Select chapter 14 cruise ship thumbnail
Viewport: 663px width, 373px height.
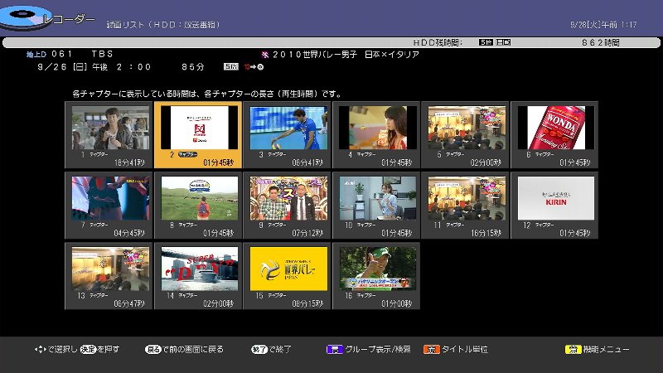tap(198, 268)
